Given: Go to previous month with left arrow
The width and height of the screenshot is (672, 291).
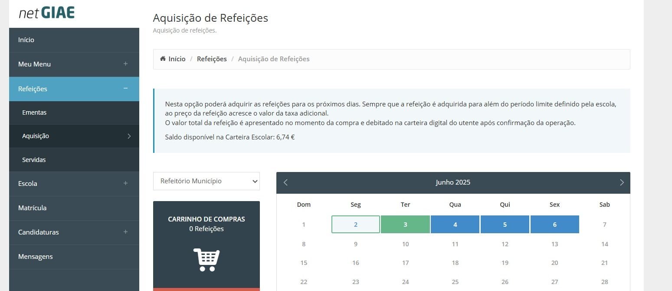Looking at the screenshot, I should point(285,182).
